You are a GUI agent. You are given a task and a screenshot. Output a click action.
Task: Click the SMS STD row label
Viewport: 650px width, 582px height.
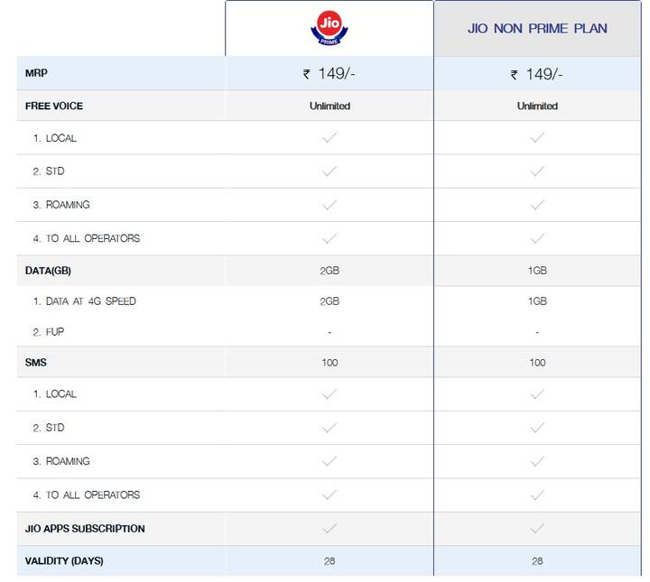pos(49,428)
